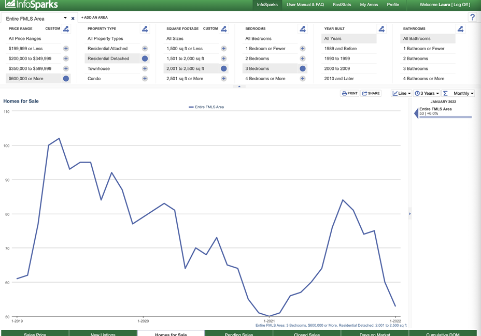
Task: Enable the 4 Bedrooms or More filter
Action: pyautogui.click(x=302, y=79)
